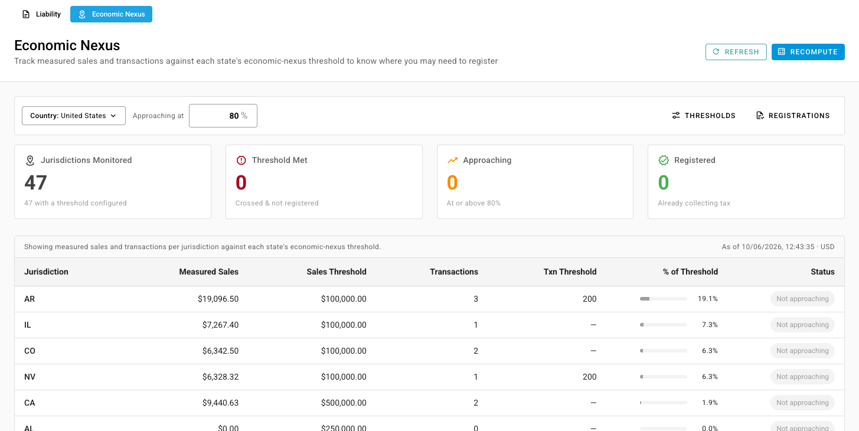Click the AR threshold progress bar

point(664,299)
